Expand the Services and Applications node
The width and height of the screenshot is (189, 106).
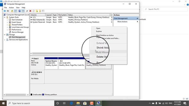coord(5,40)
